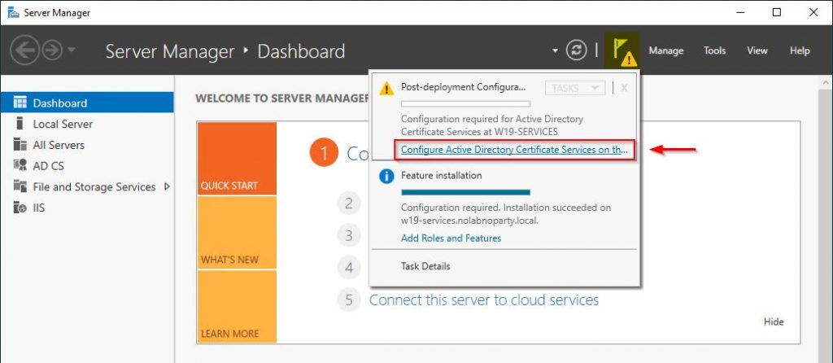Click 'Configuration required for Active Directory' text
Image resolution: width=833 pixels, height=363 pixels.
click(492, 119)
